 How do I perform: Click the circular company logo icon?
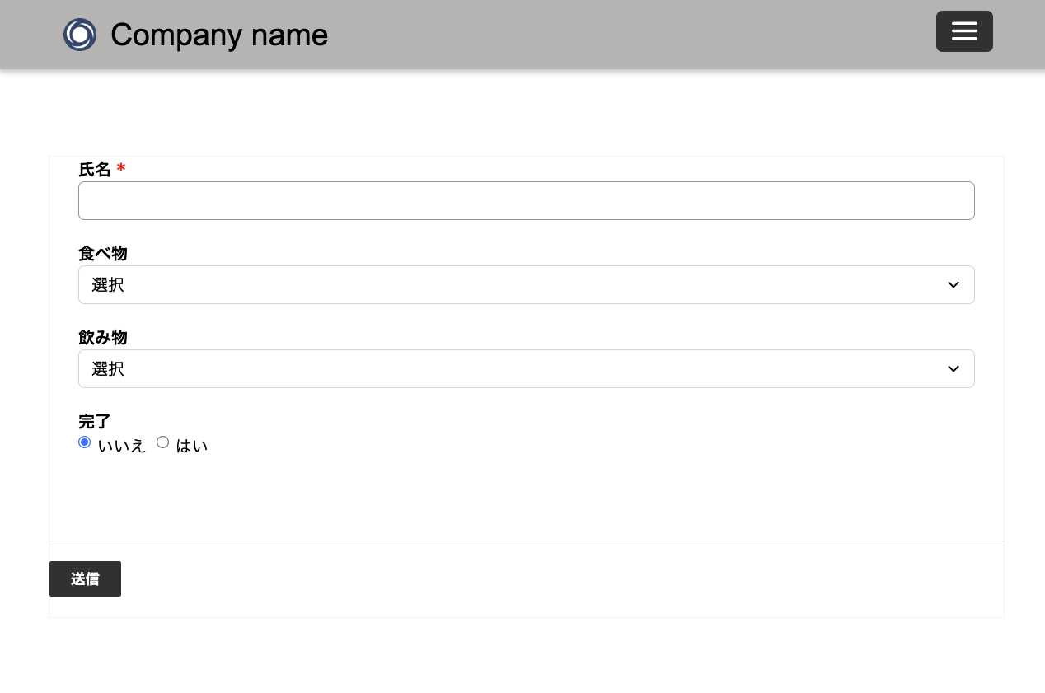(x=80, y=35)
